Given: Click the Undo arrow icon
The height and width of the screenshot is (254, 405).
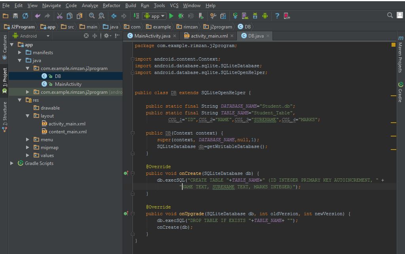Looking at the screenshot, I should point(38,16).
